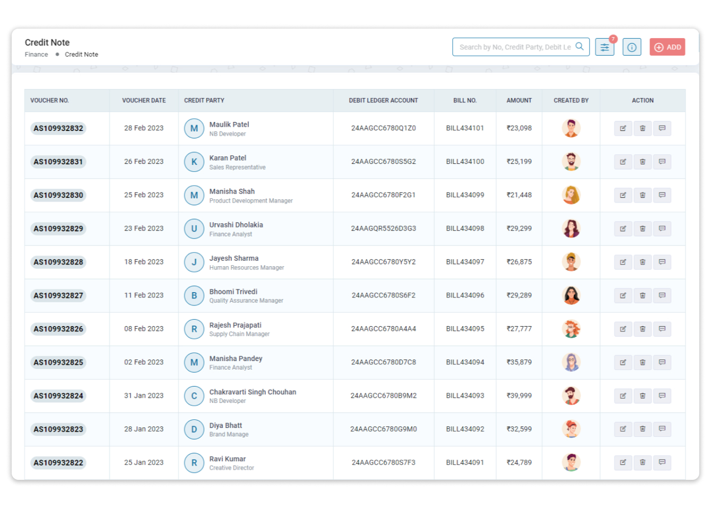Click the info icon in header
Viewport: 711px width, 509px height.
(631, 47)
